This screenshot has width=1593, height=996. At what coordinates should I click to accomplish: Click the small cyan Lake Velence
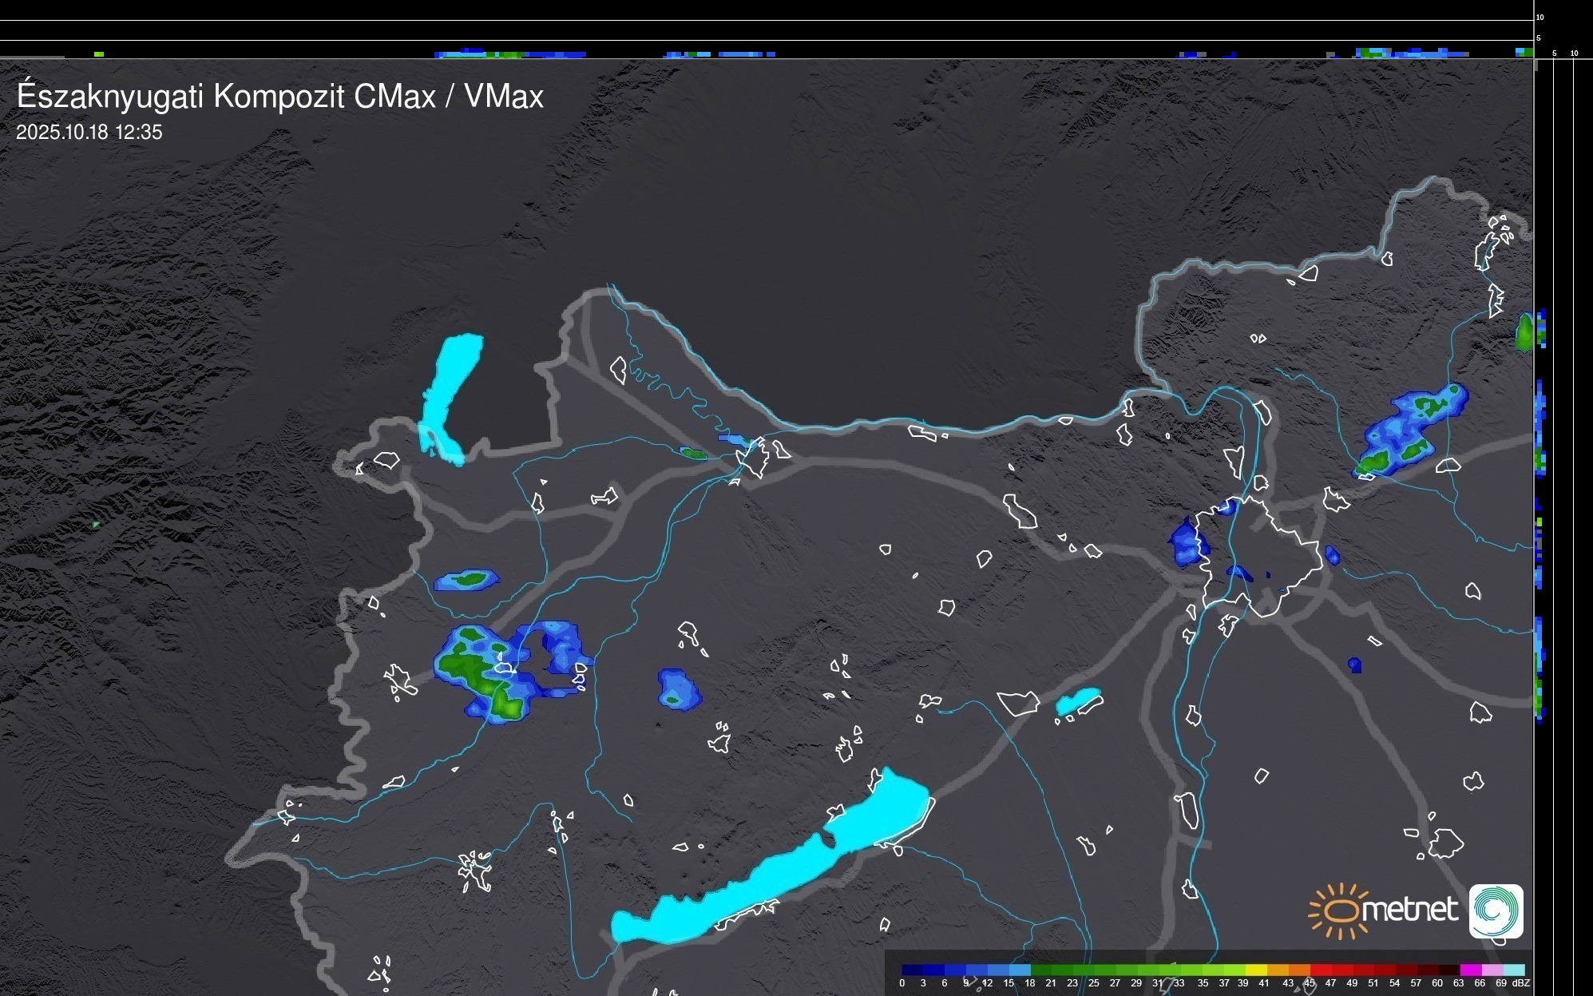(x=1078, y=701)
